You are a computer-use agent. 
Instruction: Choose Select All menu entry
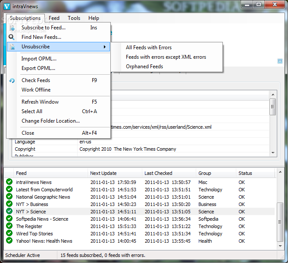(58, 111)
